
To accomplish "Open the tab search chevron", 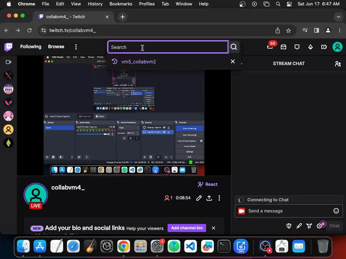I will (x=338, y=17).
